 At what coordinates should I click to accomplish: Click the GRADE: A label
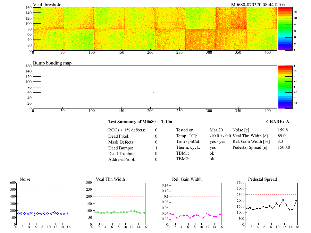click(278, 122)
